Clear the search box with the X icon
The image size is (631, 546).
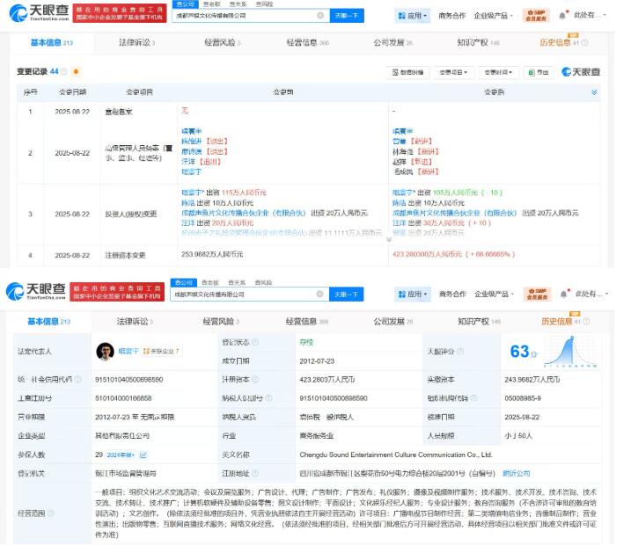[320, 16]
